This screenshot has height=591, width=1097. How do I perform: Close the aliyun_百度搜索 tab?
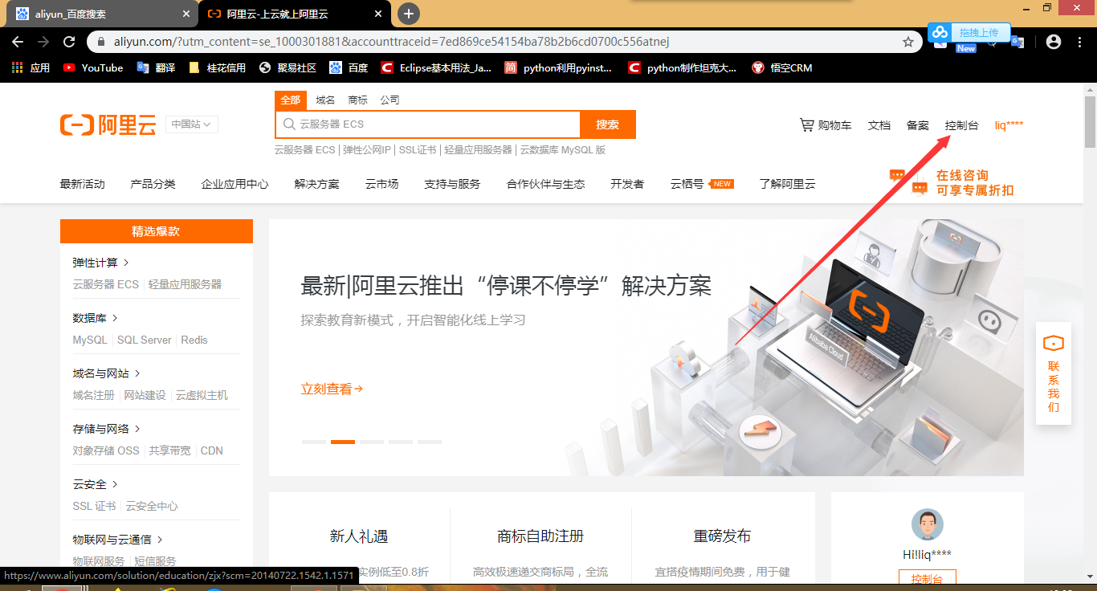pos(186,14)
